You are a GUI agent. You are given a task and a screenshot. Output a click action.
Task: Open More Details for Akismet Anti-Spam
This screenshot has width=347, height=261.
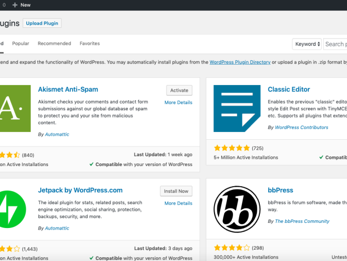178,103
